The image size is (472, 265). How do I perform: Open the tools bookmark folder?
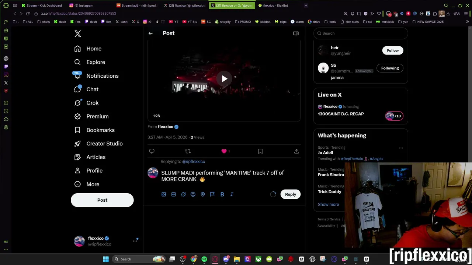[330, 22]
